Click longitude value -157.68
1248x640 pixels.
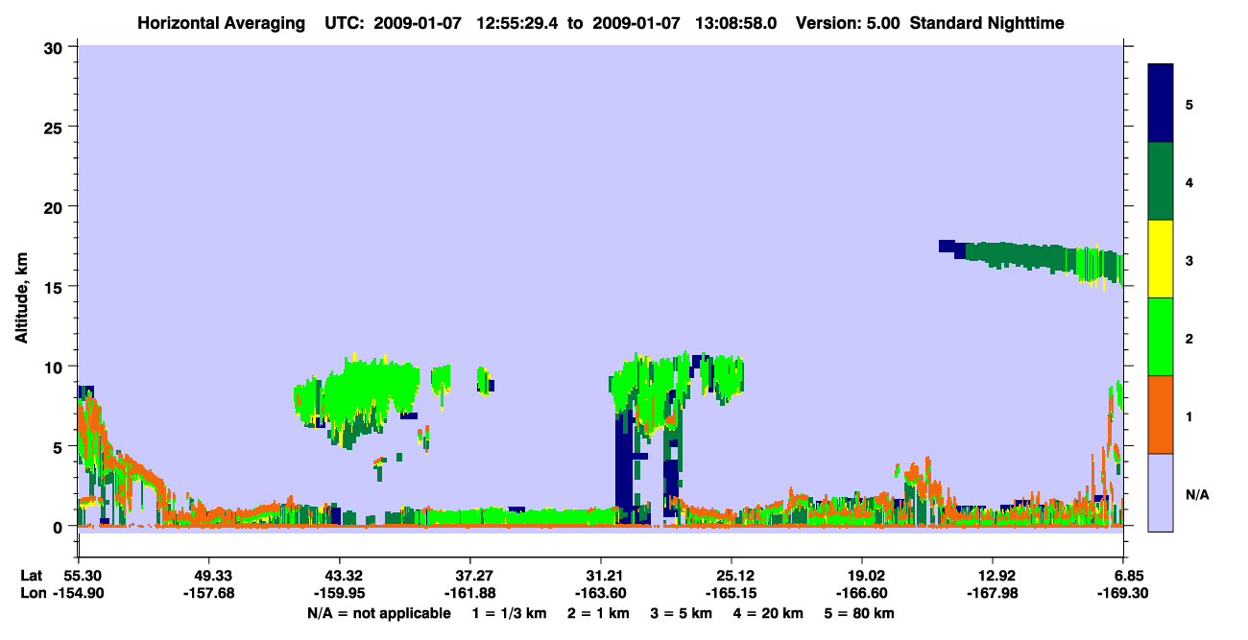[209, 593]
